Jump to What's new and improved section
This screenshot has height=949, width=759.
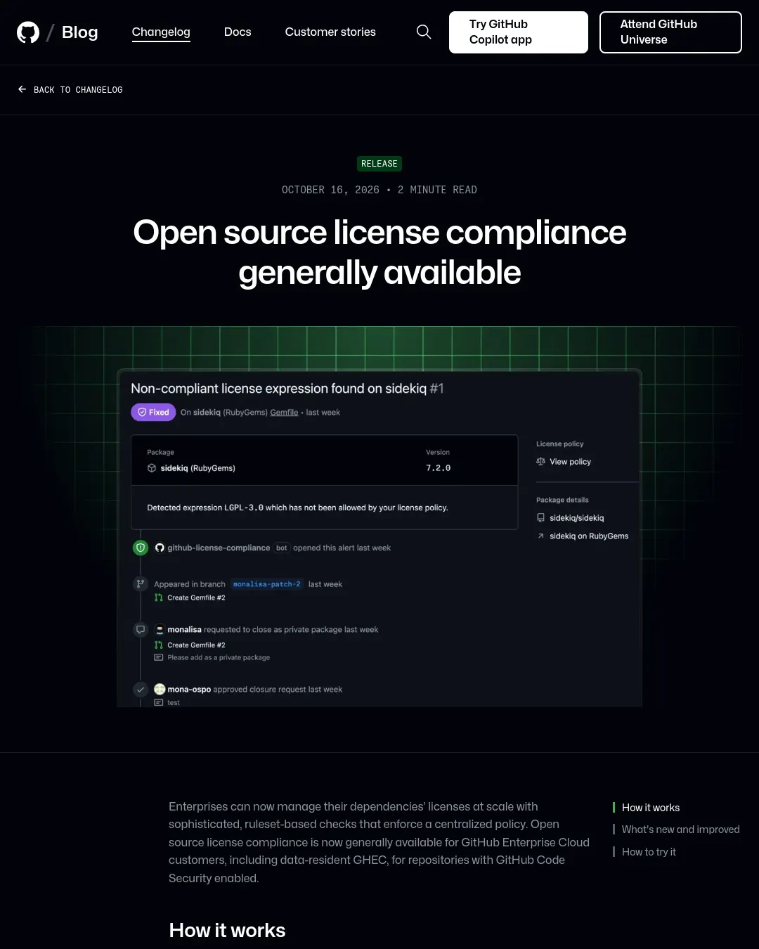(680, 829)
